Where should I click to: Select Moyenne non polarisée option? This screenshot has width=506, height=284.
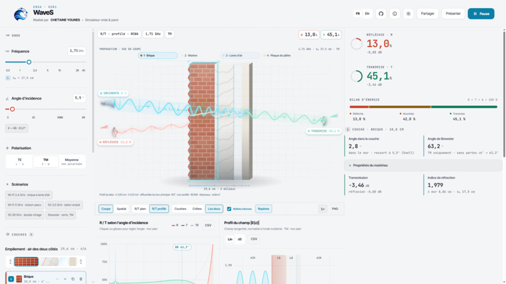click(x=72, y=162)
